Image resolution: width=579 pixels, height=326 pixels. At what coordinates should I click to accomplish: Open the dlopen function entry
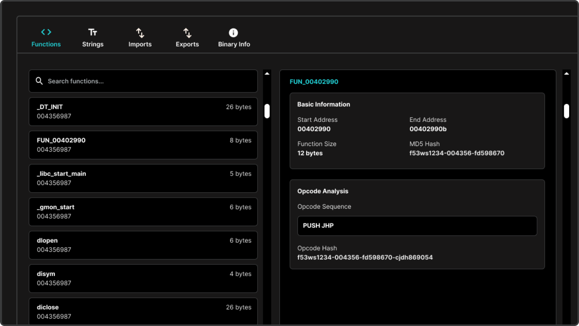(143, 245)
